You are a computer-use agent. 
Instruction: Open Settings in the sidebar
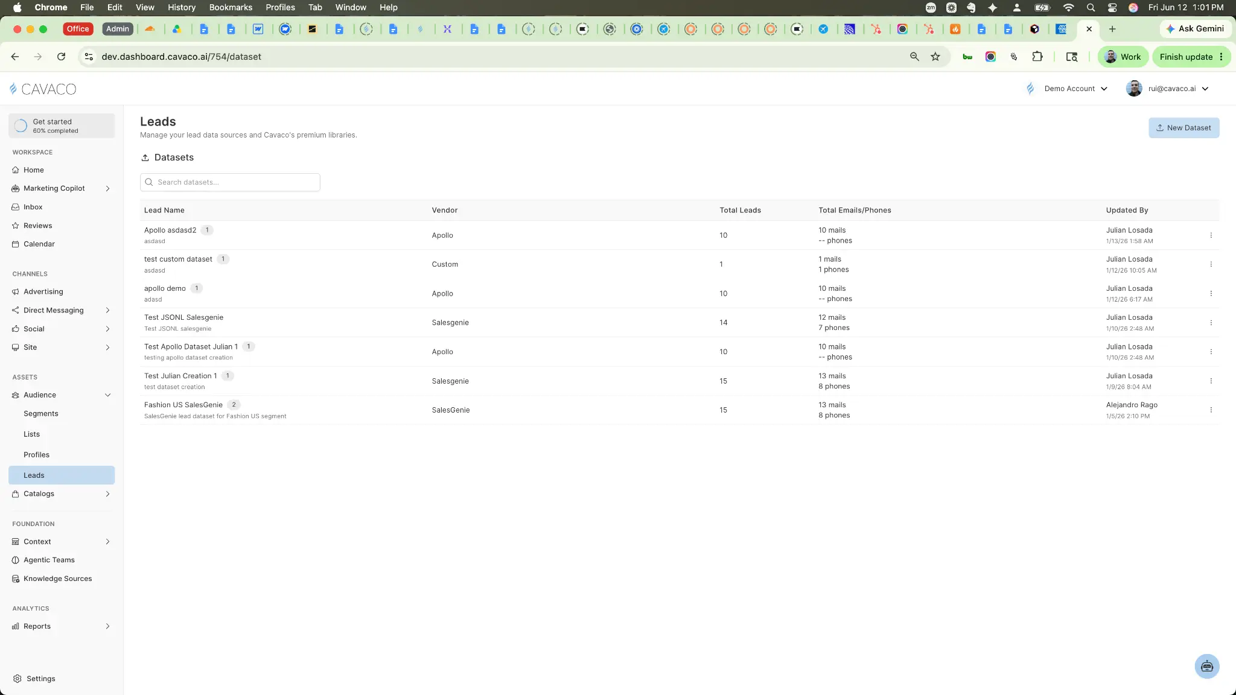(x=40, y=679)
